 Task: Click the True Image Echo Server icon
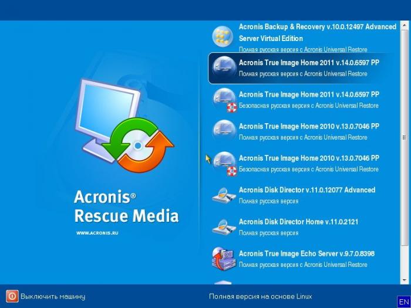pos(224,259)
